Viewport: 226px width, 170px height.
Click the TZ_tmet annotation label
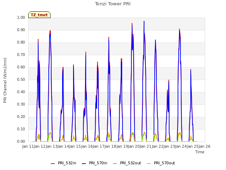[x=39, y=15]
